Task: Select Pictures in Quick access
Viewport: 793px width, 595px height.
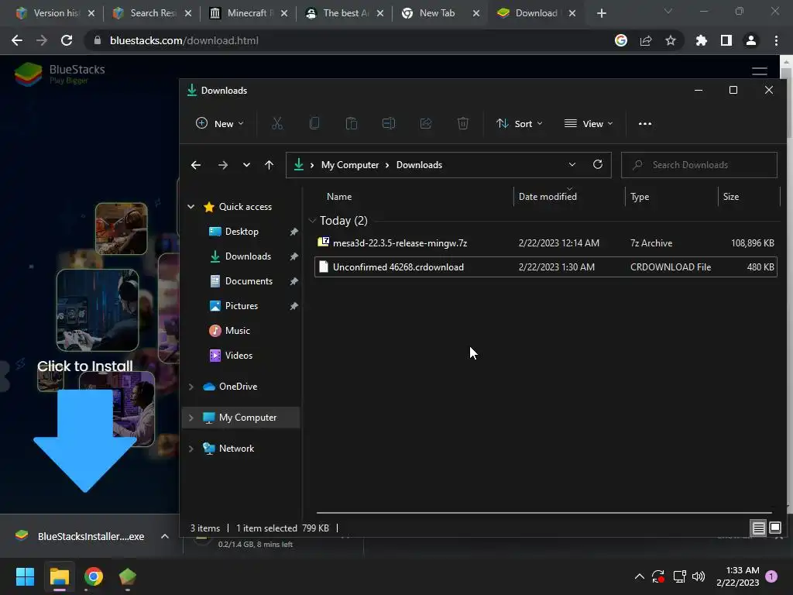Action: pyautogui.click(x=242, y=305)
